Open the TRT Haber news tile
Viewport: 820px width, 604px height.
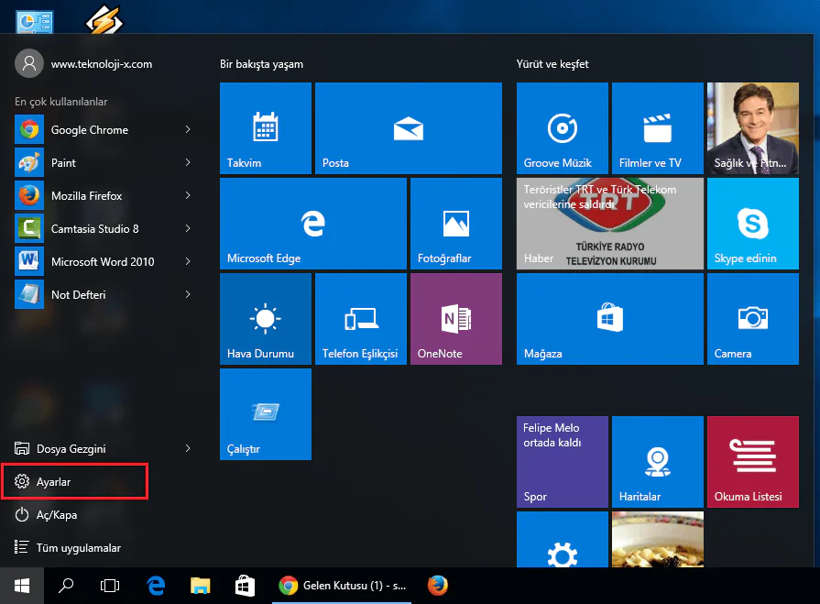(x=609, y=224)
